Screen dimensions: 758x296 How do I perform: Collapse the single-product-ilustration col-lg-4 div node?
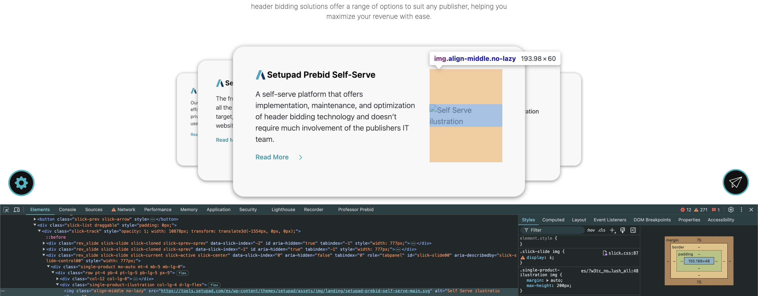(x=57, y=284)
